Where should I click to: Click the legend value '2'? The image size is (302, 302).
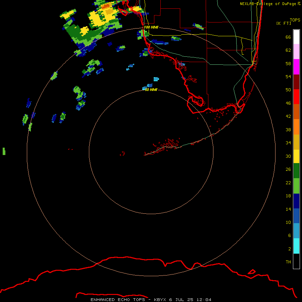[x=289, y=249]
